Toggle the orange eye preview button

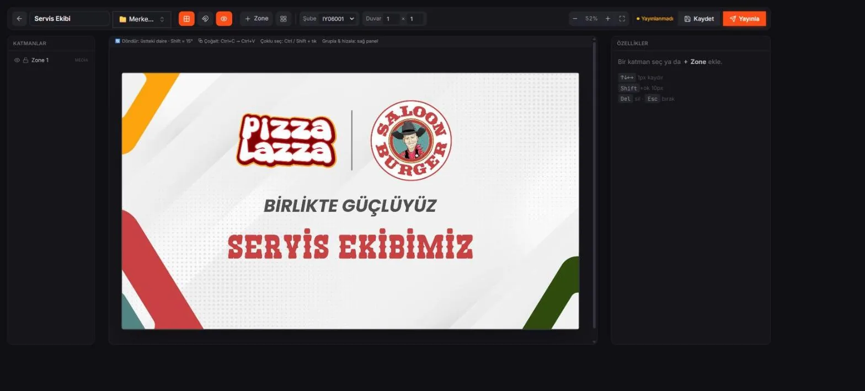pyautogui.click(x=224, y=19)
